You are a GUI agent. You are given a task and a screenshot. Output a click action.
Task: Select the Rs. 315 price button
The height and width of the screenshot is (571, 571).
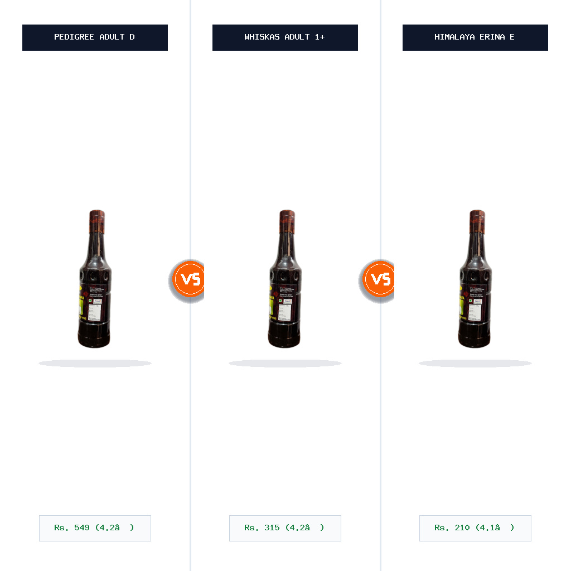click(x=285, y=528)
